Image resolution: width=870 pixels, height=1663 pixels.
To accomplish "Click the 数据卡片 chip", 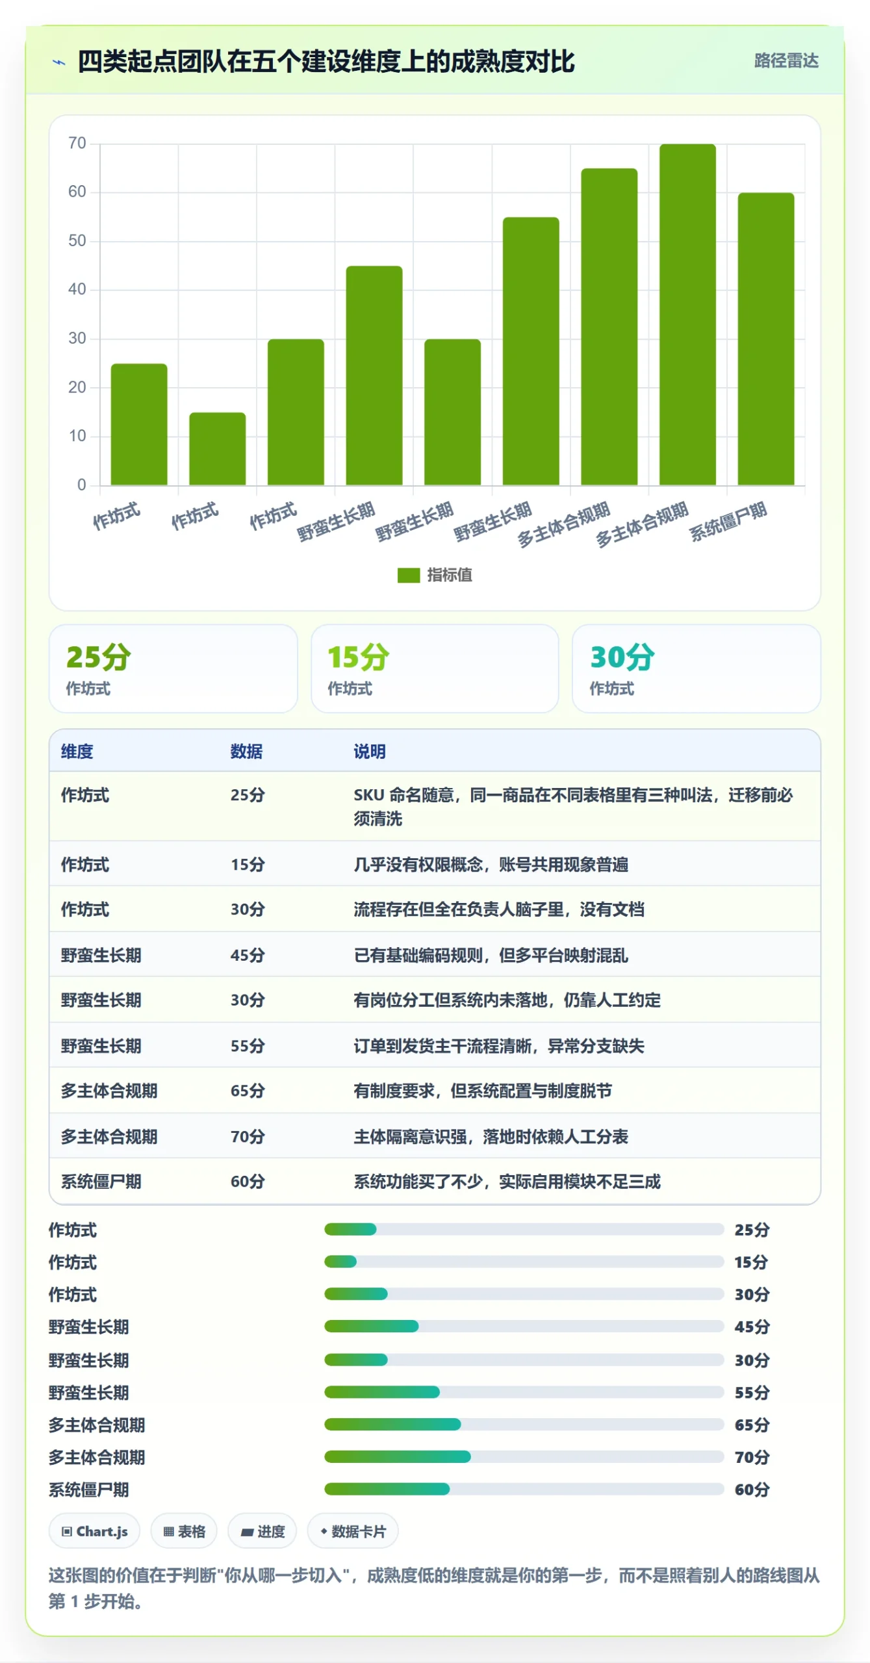I will [353, 1531].
